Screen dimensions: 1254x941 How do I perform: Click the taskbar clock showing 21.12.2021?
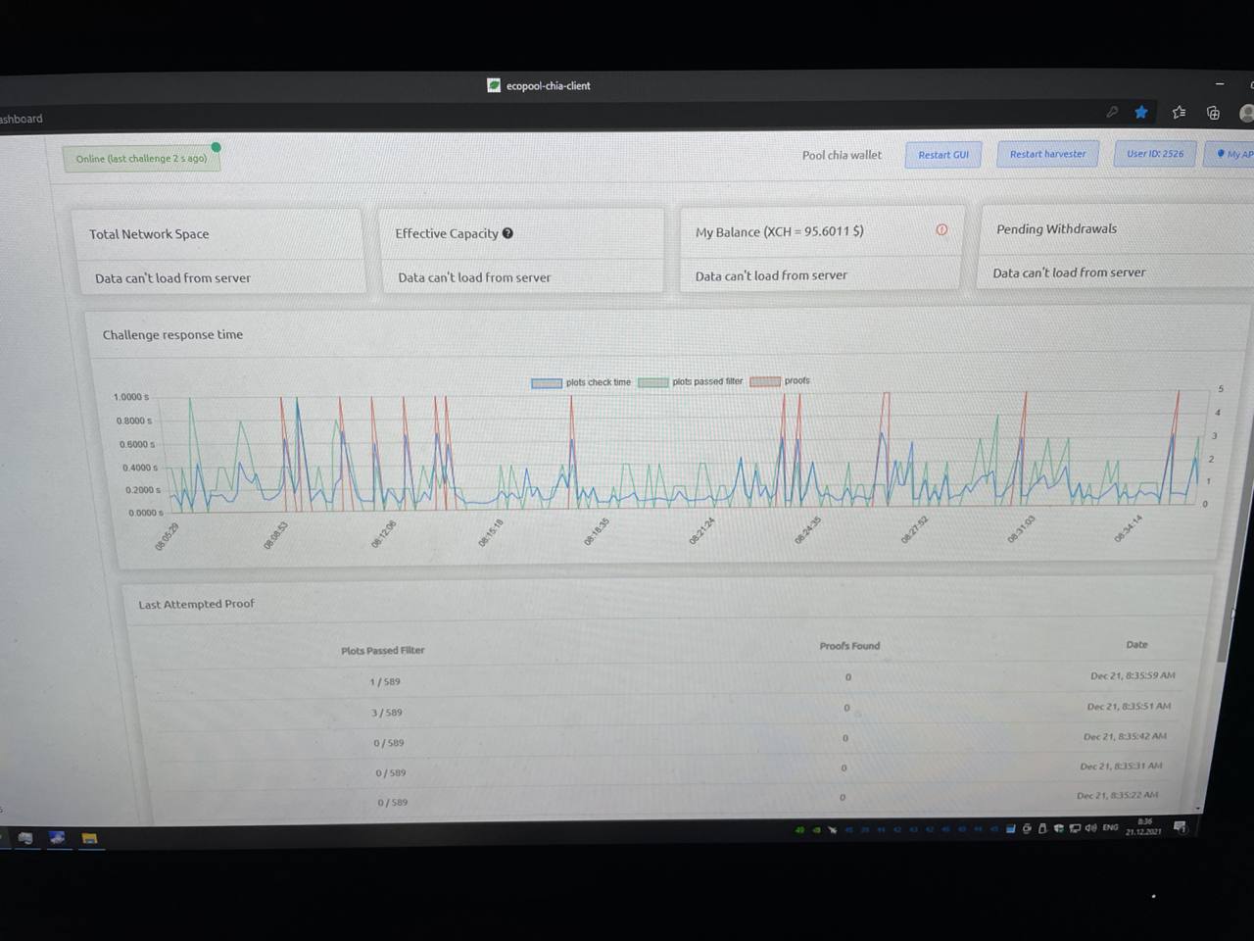(x=1143, y=827)
